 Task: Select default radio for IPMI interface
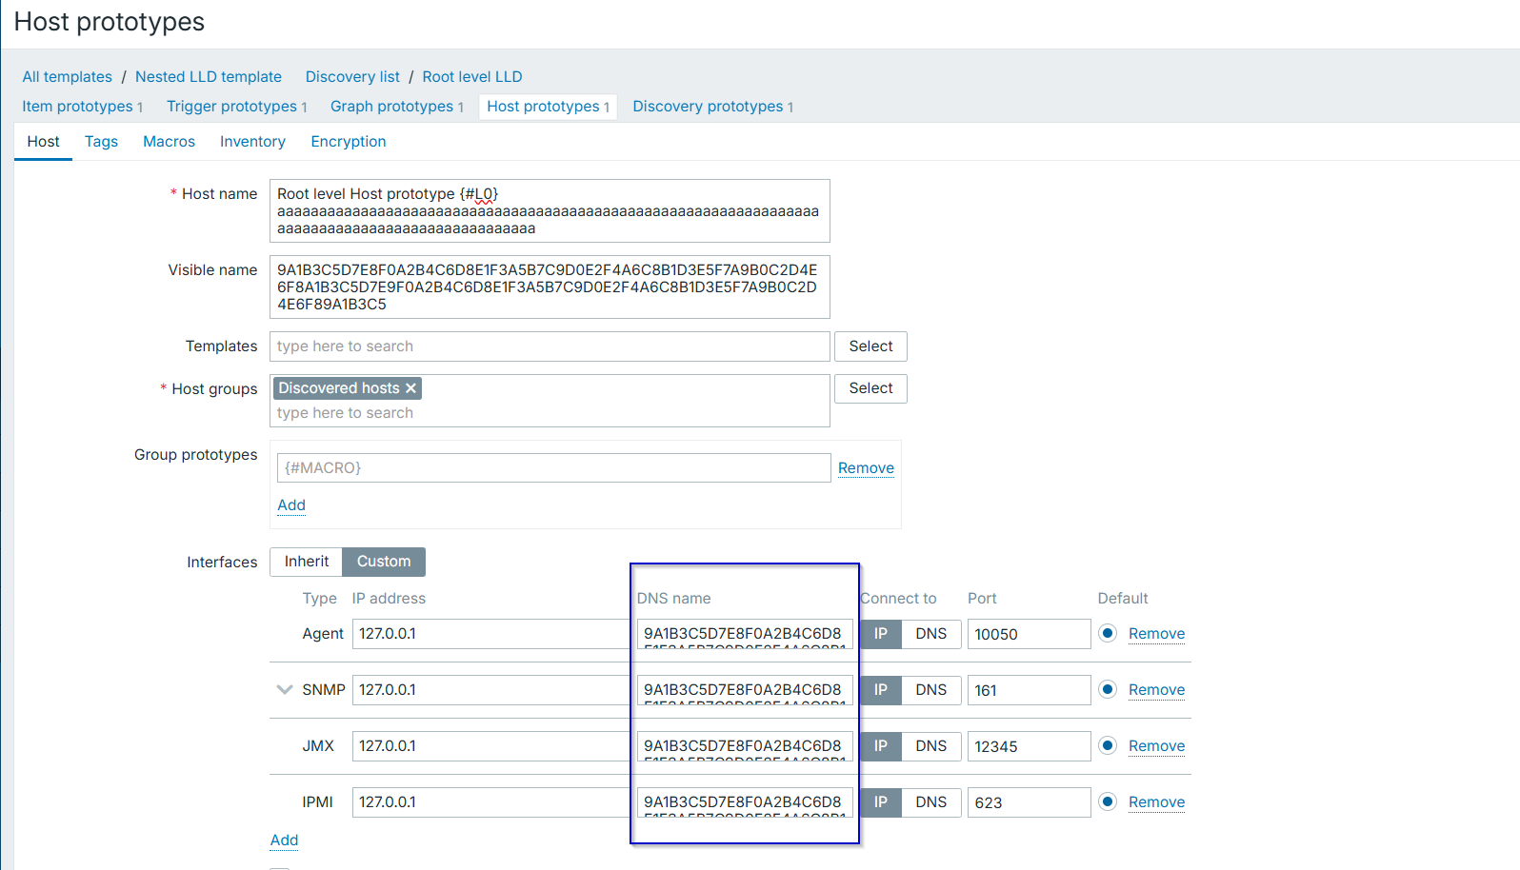[x=1107, y=802]
